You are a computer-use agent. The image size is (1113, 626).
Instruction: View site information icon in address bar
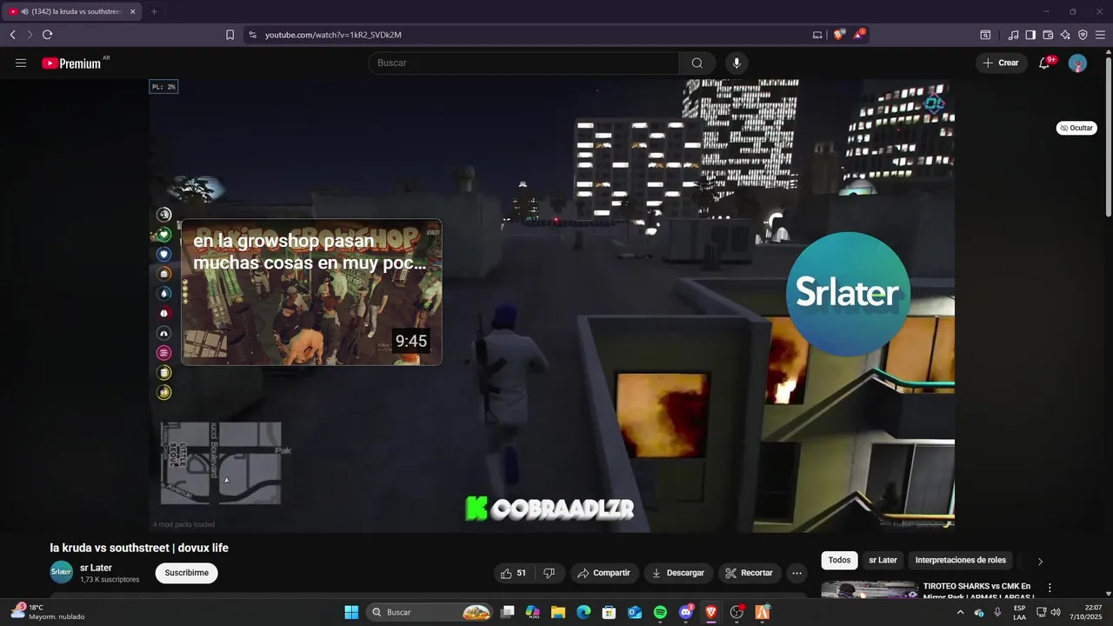coord(252,35)
